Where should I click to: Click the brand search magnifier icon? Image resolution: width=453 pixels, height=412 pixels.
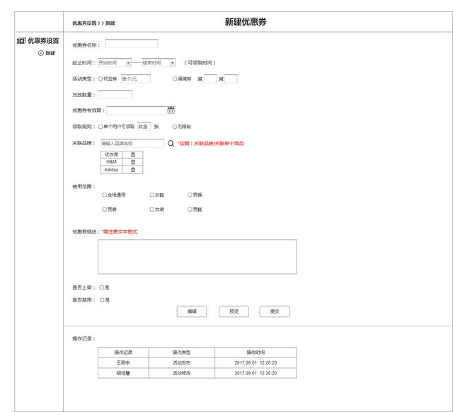(x=170, y=143)
